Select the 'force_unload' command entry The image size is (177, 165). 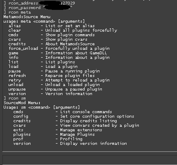click(x=23, y=49)
